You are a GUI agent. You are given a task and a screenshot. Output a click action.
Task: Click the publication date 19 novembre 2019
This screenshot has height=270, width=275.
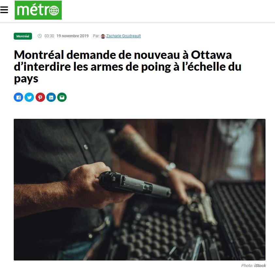(x=73, y=36)
